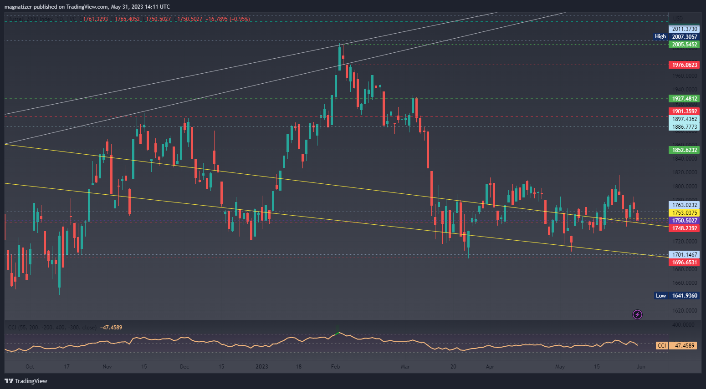Click the red 1901.3592 price level label
This screenshot has width=706, height=389.
[684, 111]
